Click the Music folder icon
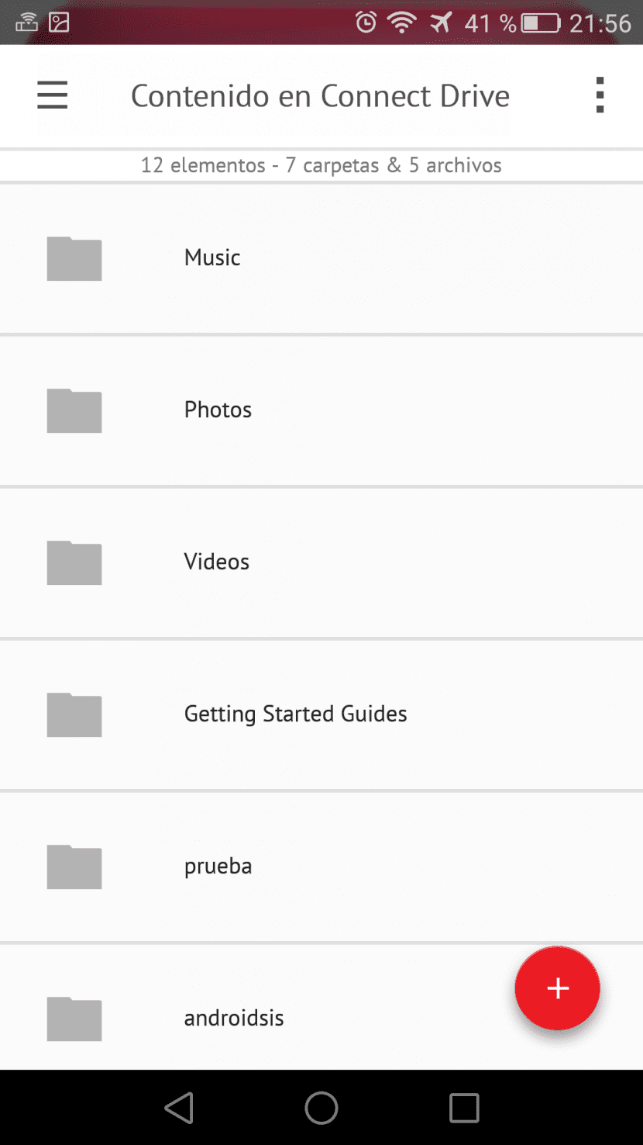 point(74,258)
